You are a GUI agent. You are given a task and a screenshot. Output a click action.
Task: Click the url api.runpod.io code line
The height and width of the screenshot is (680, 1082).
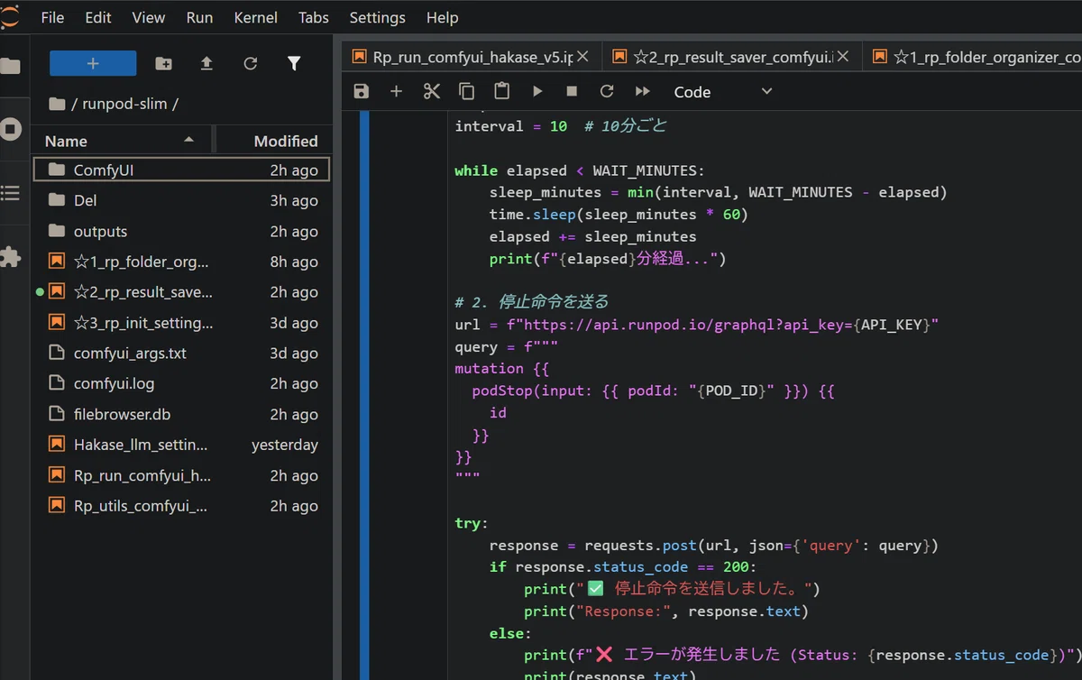coord(697,325)
